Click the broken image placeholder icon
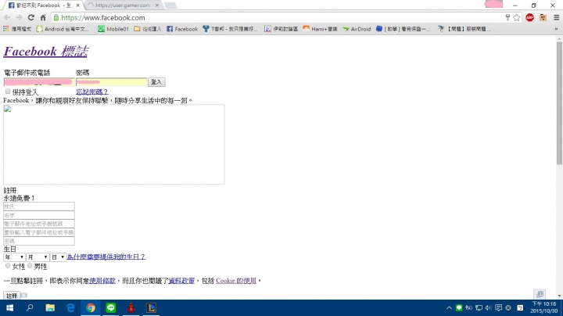The height and width of the screenshot is (316, 563). pyautogui.click(x=8, y=110)
